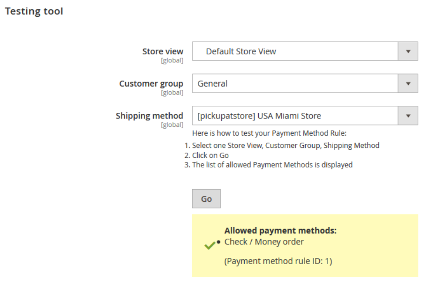Click the [global] scope under Store view
443x295 pixels.
(172, 61)
